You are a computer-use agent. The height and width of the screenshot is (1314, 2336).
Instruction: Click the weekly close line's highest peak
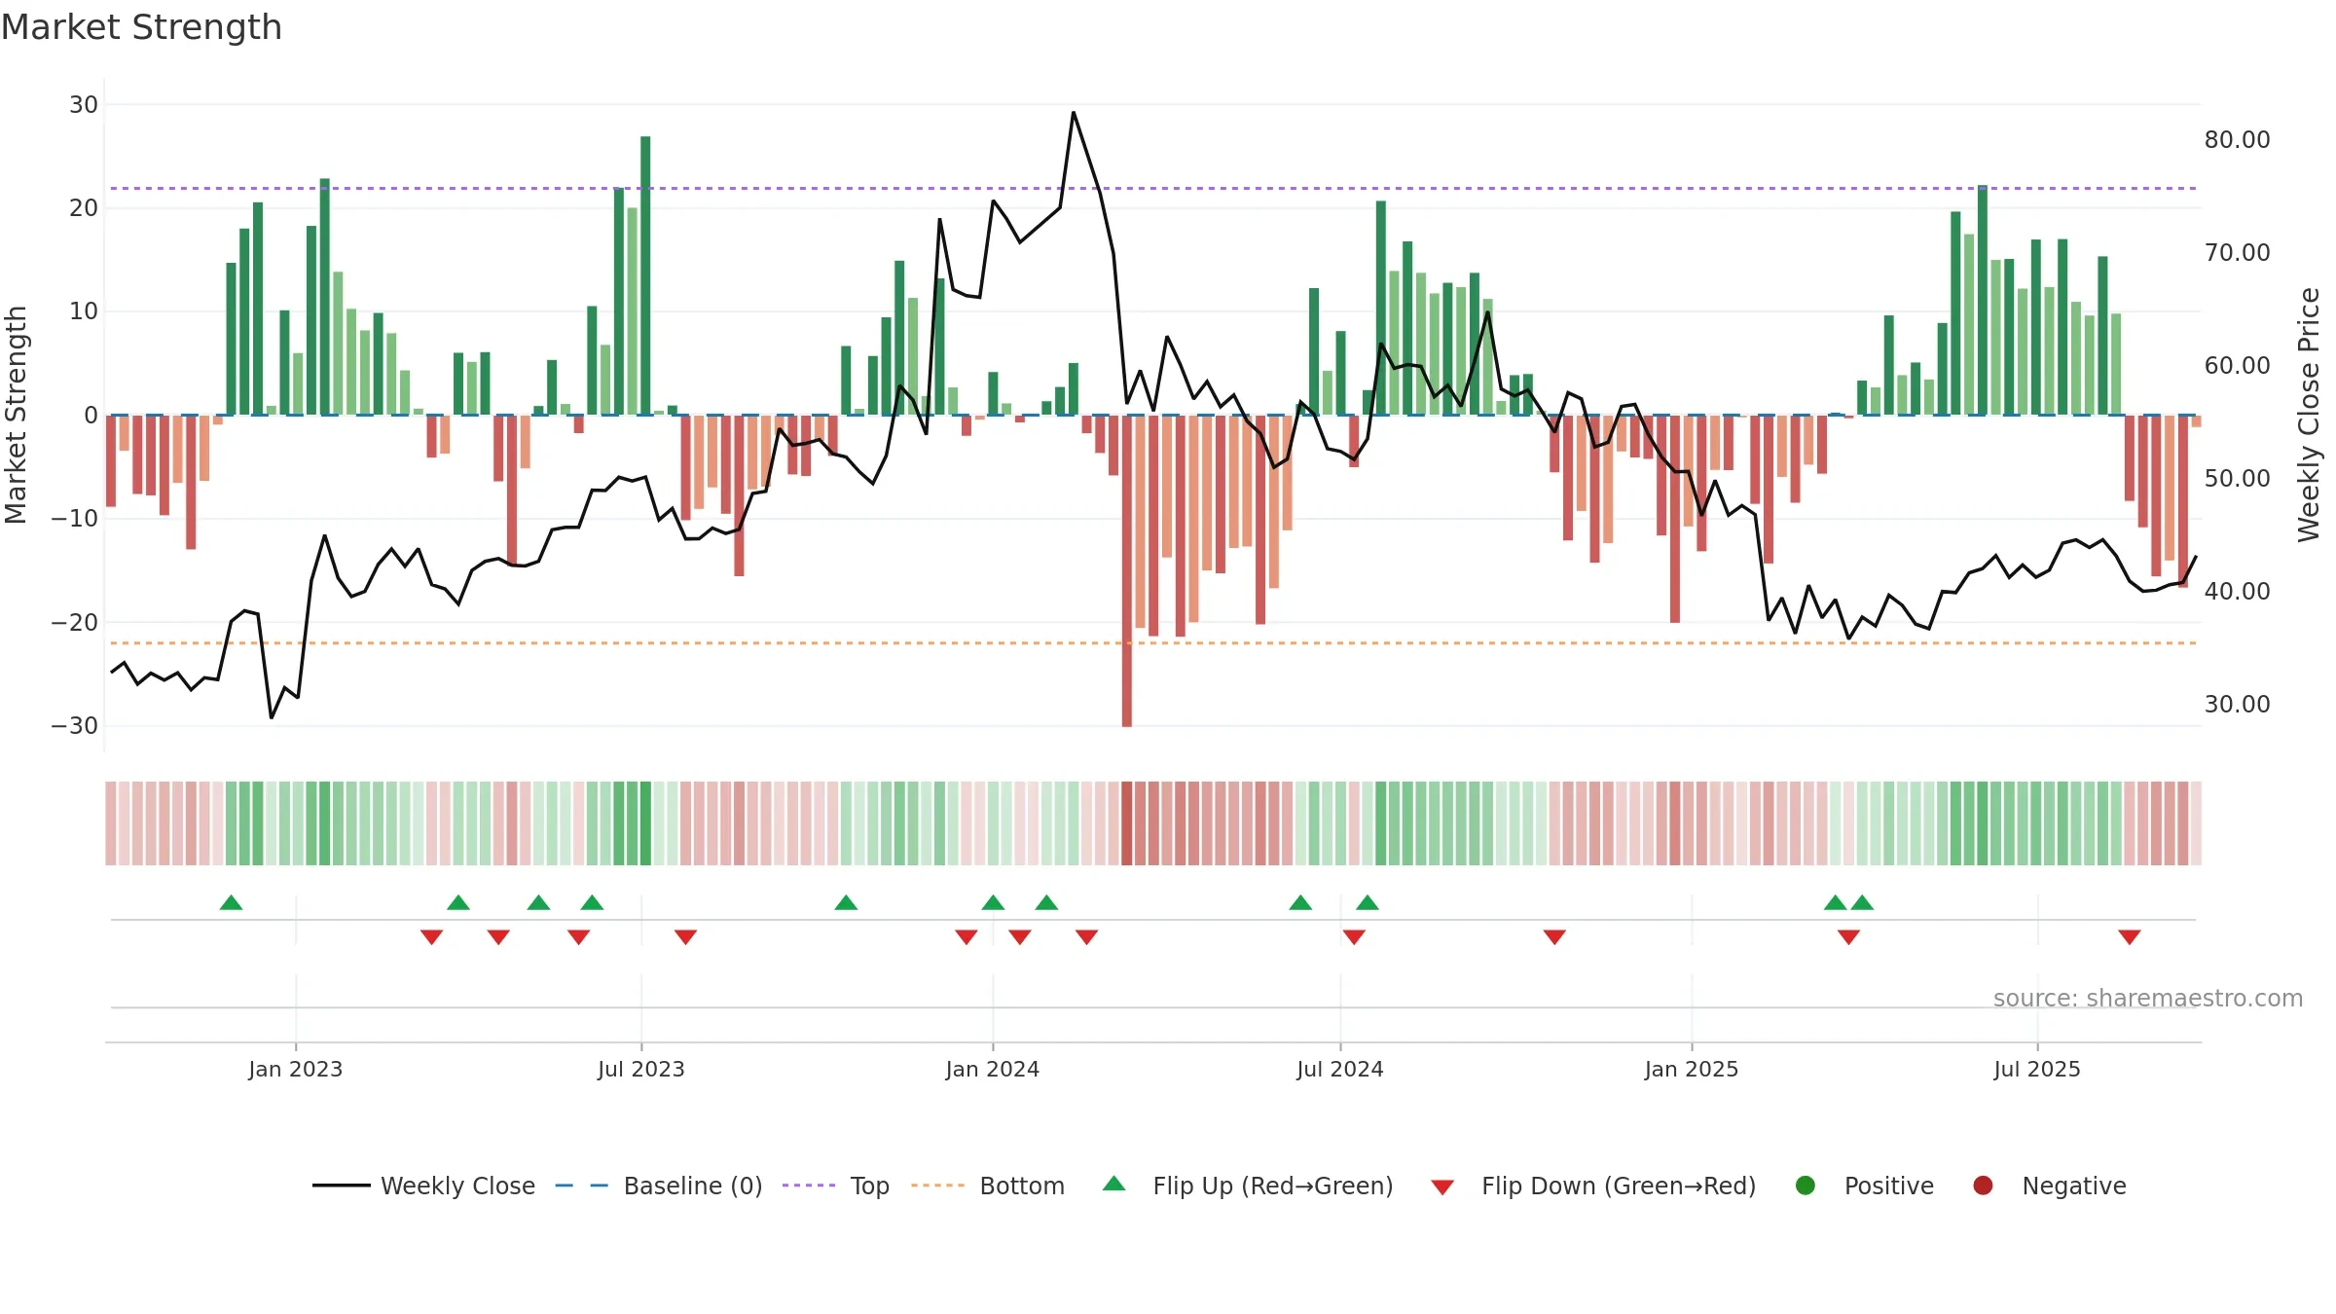[1074, 113]
